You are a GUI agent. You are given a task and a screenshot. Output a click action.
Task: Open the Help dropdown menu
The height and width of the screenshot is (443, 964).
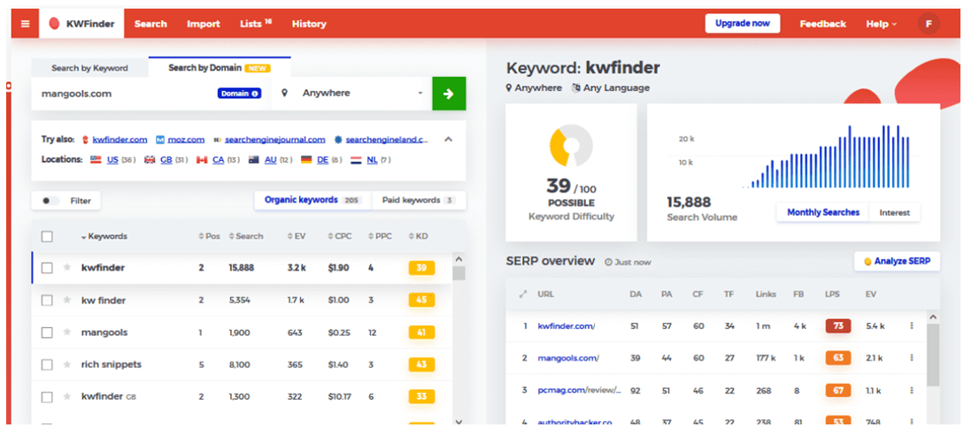point(881,24)
